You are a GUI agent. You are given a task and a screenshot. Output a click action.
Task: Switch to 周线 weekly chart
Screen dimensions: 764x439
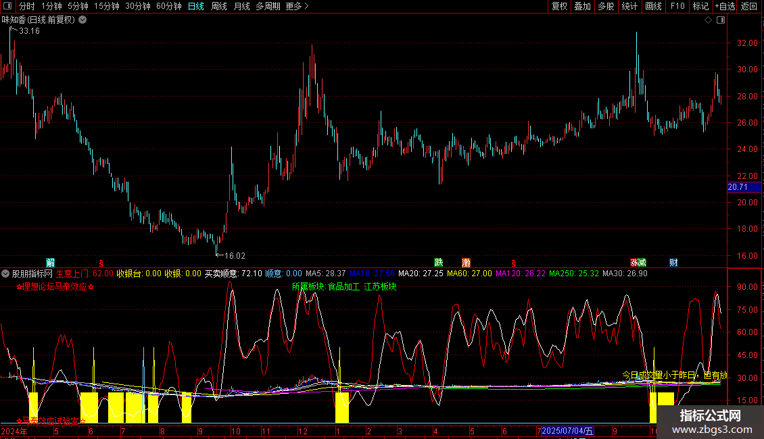coord(219,6)
